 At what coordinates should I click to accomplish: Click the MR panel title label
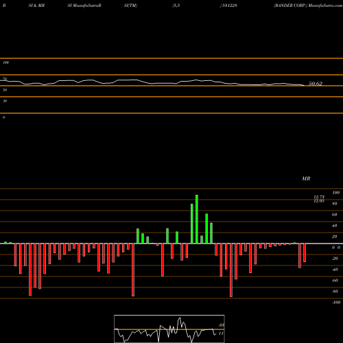pyautogui.click(x=306, y=178)
